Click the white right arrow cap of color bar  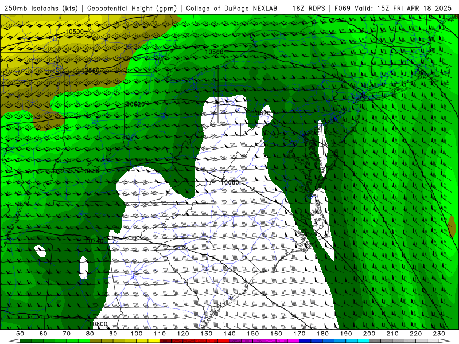tap(445, 341)
